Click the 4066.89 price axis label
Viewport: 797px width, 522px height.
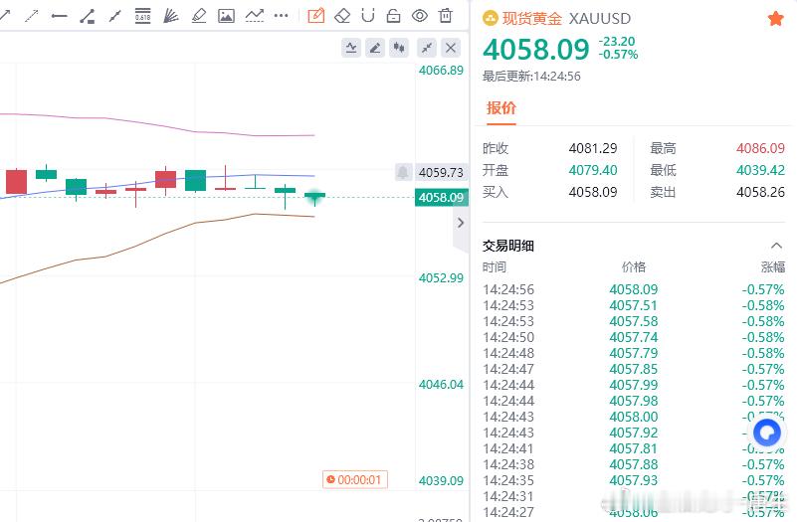[x=441, y=70]
